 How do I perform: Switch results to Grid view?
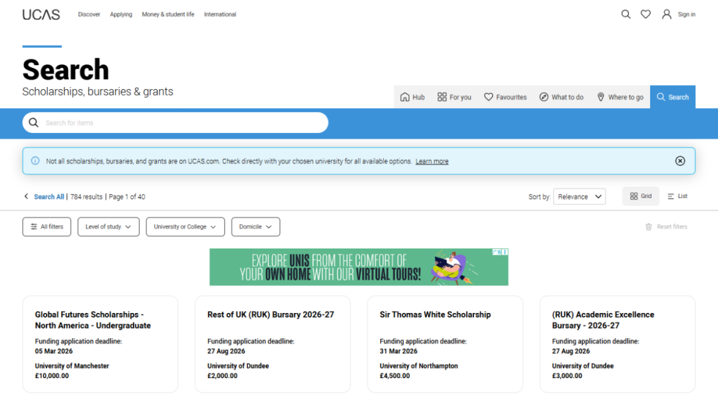coord(641,197)
